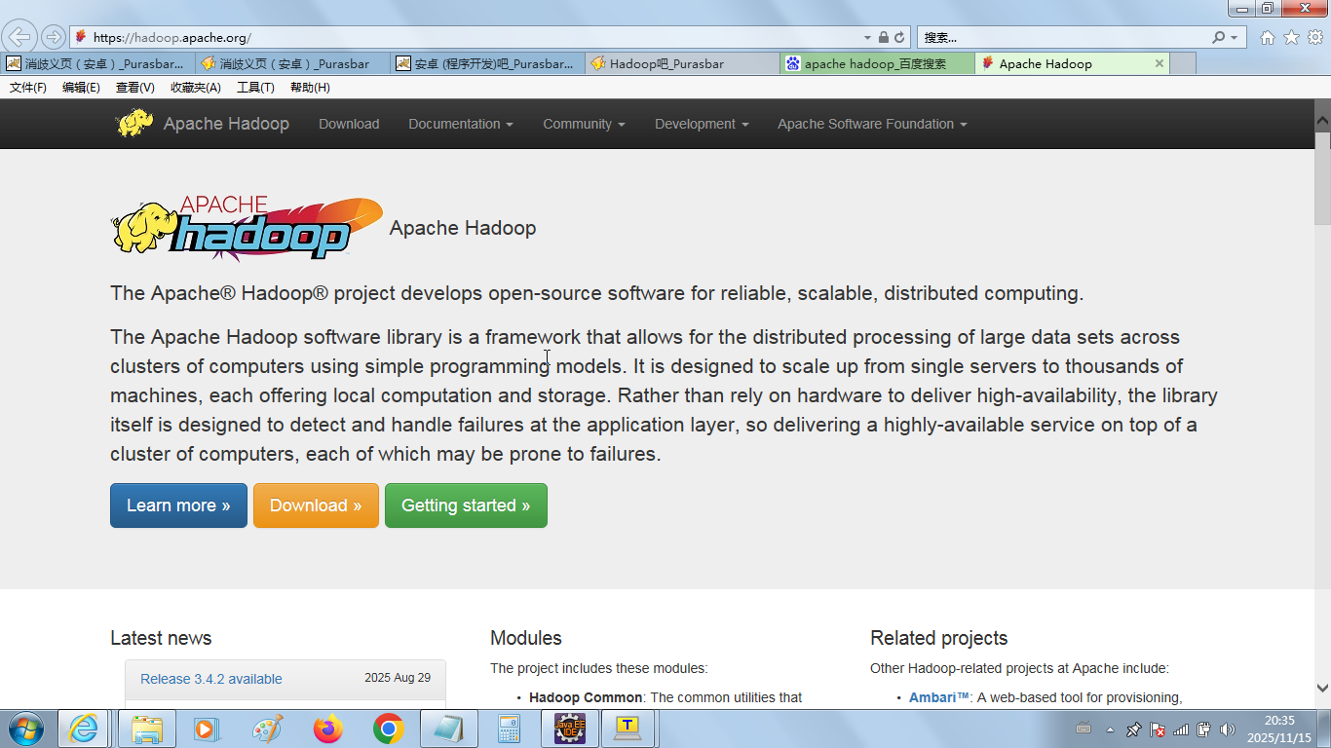Open the Favorites star icon
This screenshot has width=1331, height=748.
1291,38
